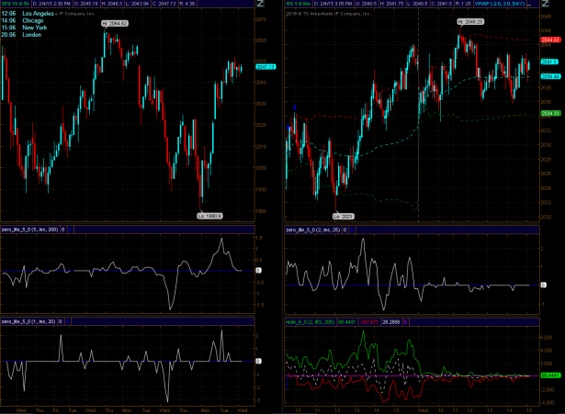The height and width of the screenshot is (414, 565).
Task: Select the green 68.4441 tag on mole axis
Action: (550, 375)
